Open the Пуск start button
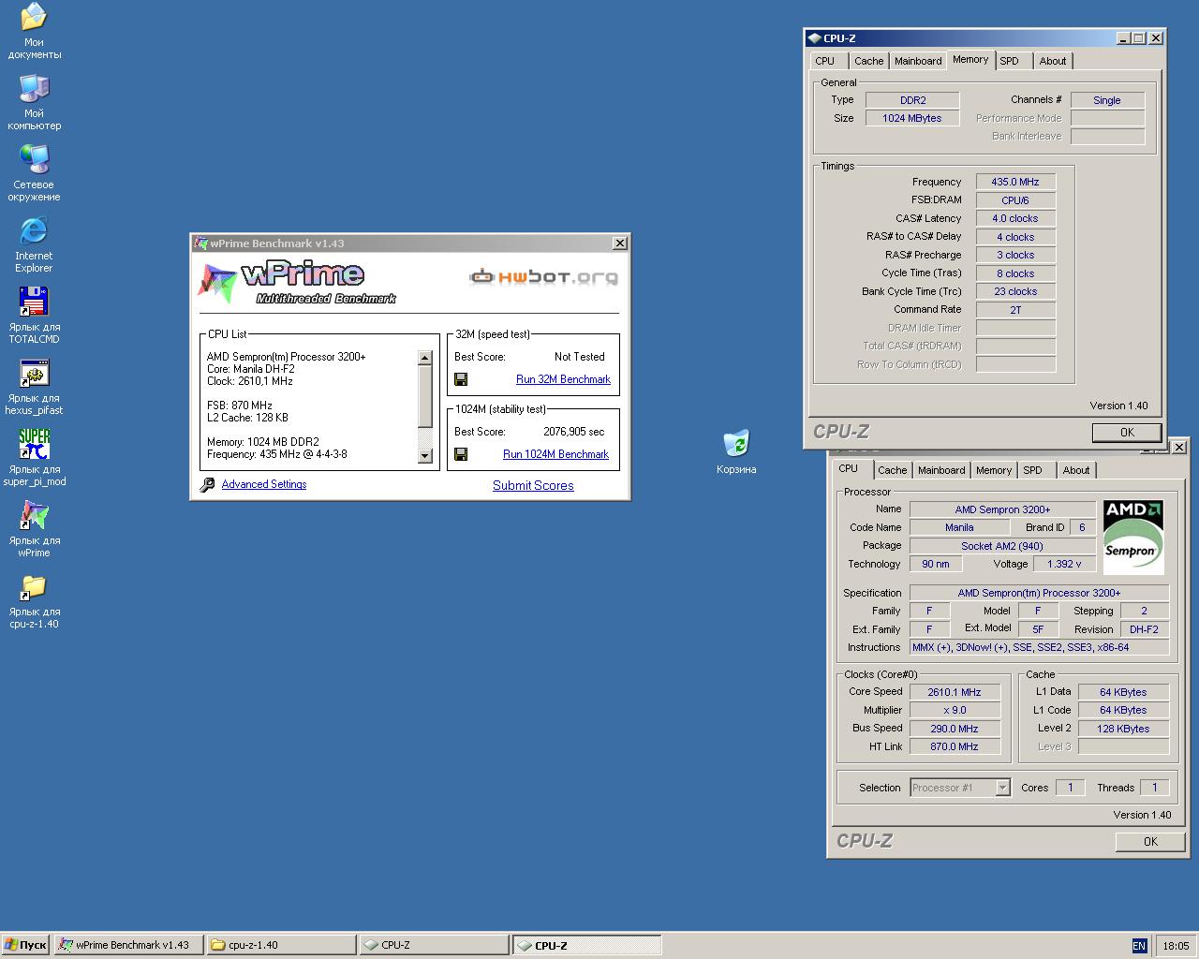This screenshot has height=959, width=1199. click(26, 945)
